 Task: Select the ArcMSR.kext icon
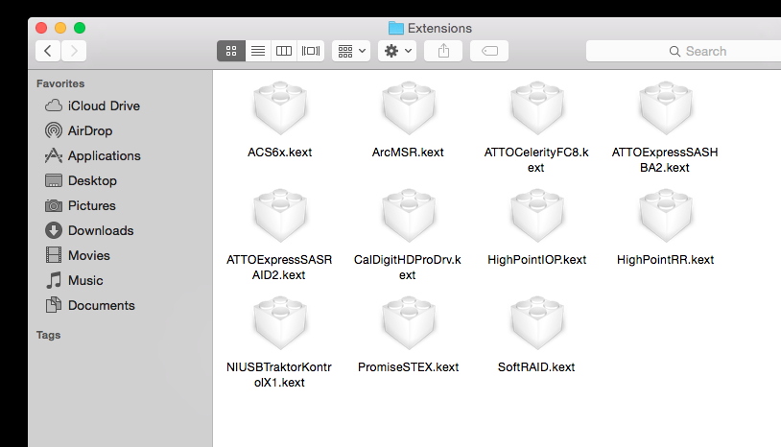(409, 108)
